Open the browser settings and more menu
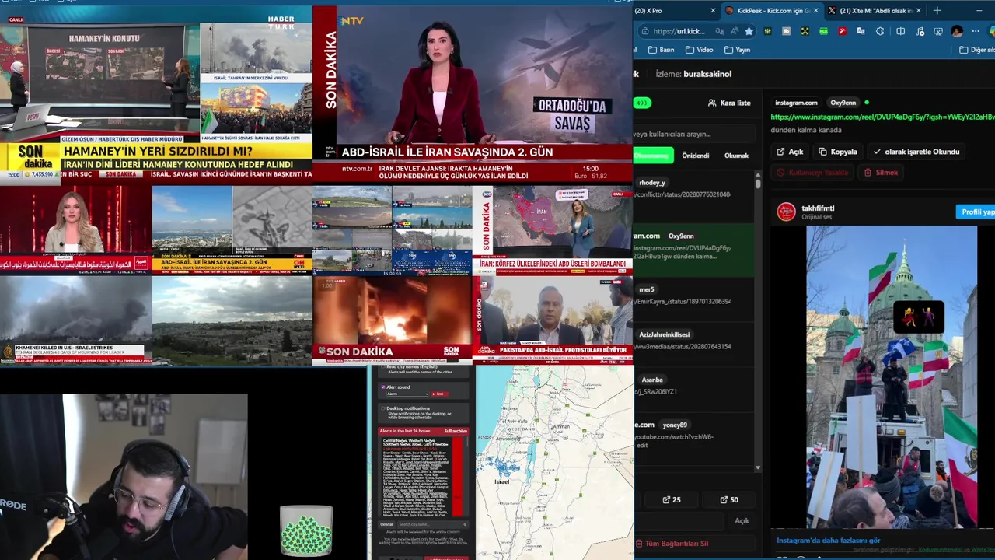Viewport: 995px width, 560px height. [x=976, y=31]
